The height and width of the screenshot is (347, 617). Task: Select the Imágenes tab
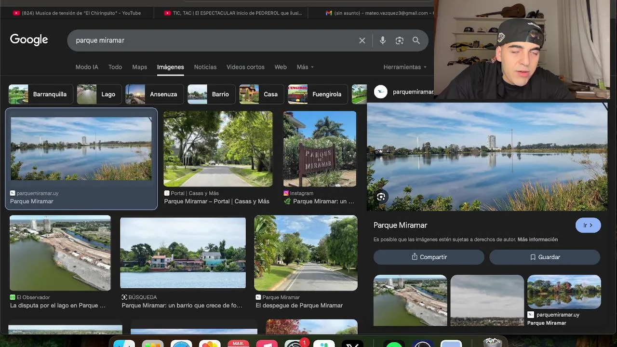(x=171, y=67)
